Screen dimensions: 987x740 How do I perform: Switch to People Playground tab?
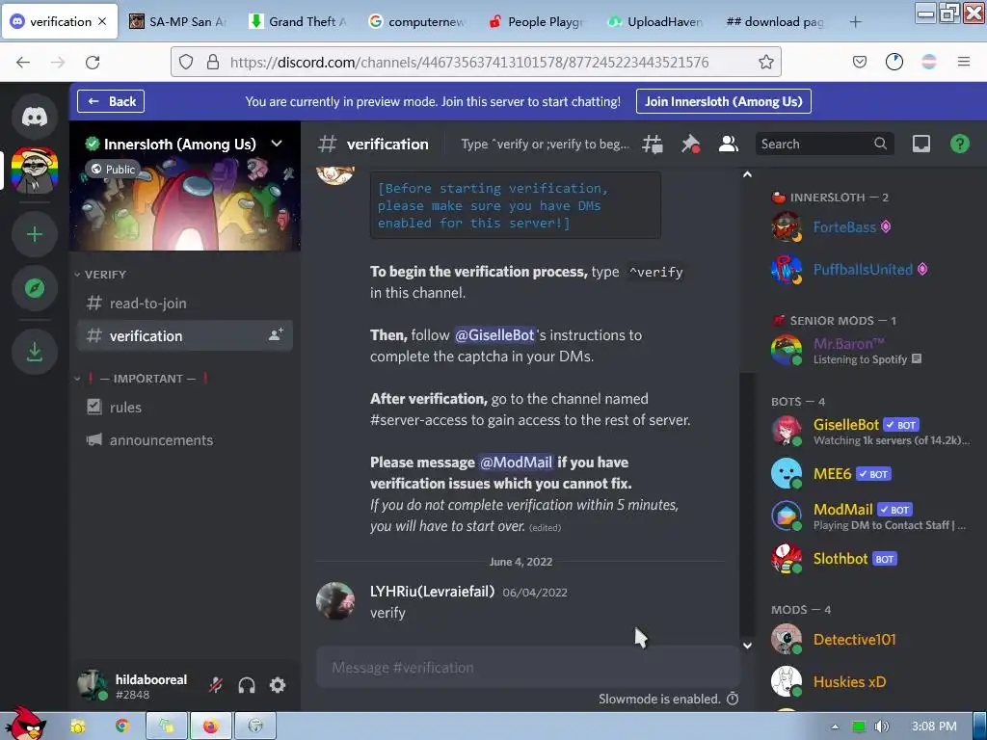click(537, 21)
